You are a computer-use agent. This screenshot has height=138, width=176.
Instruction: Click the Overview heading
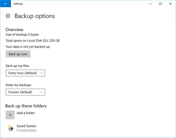coord(14,30)
